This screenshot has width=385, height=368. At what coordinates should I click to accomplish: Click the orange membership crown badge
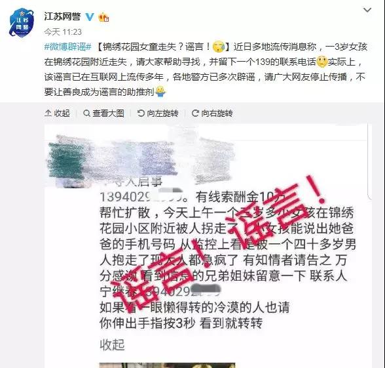pyautogui.click(x=103, y=17)
